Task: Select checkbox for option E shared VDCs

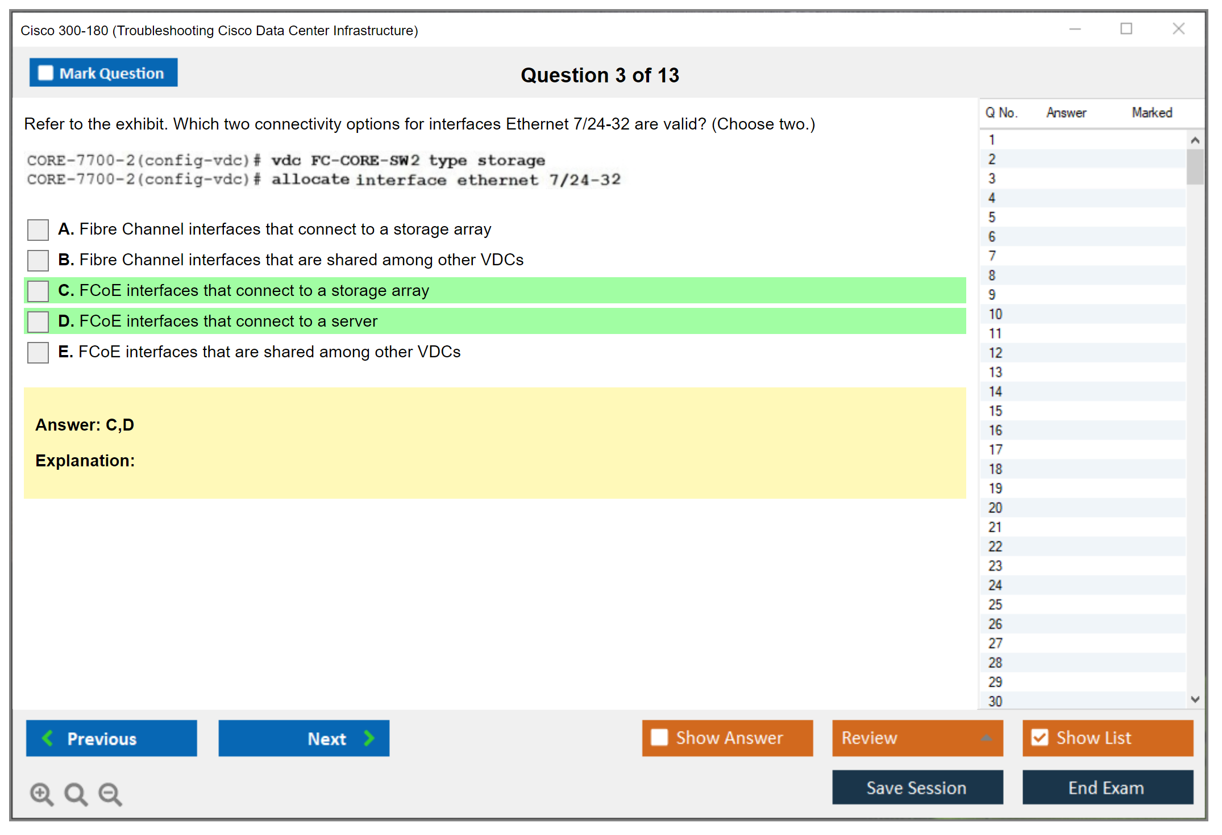Action: tap(38, 352)
